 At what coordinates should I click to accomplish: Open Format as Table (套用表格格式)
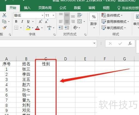[115, 21]
